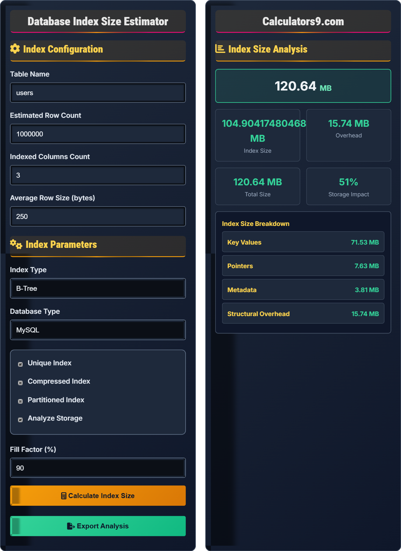Click the Table Name label
Image resolution: width=401 pixels, height=551 pixels.
point(30,74)
